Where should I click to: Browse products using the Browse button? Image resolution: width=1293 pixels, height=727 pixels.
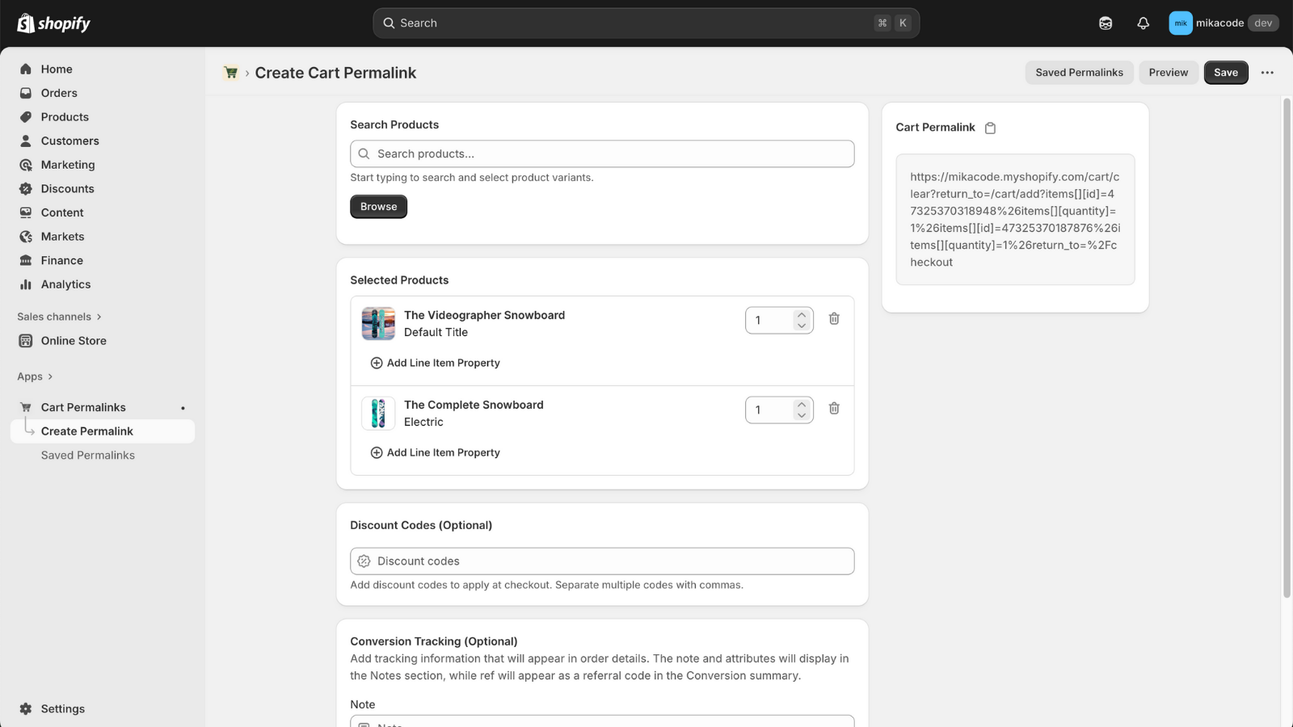pos(377,206)
